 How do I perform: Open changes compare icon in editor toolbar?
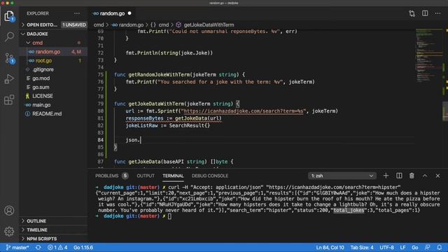click(x=412, y=13)
